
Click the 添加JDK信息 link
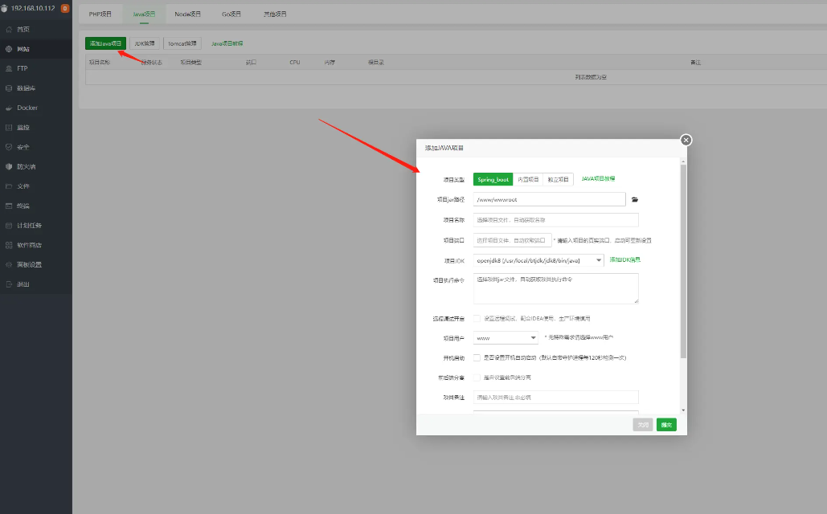click(624, 259)
